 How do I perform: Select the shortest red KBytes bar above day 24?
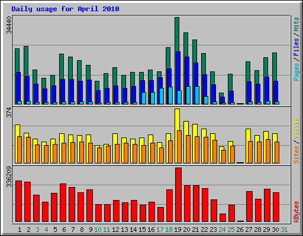tap(223, 218)
